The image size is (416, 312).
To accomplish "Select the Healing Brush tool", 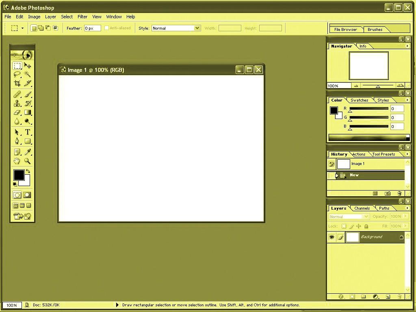I will click(17, 94).
